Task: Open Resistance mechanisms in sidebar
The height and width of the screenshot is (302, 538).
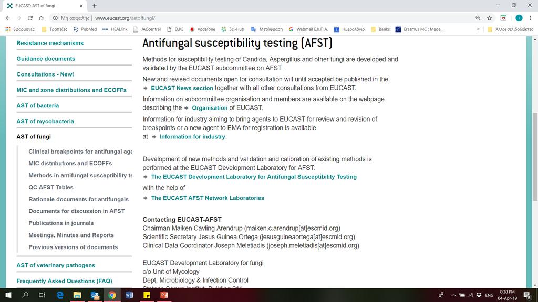Action: (50, 43)
